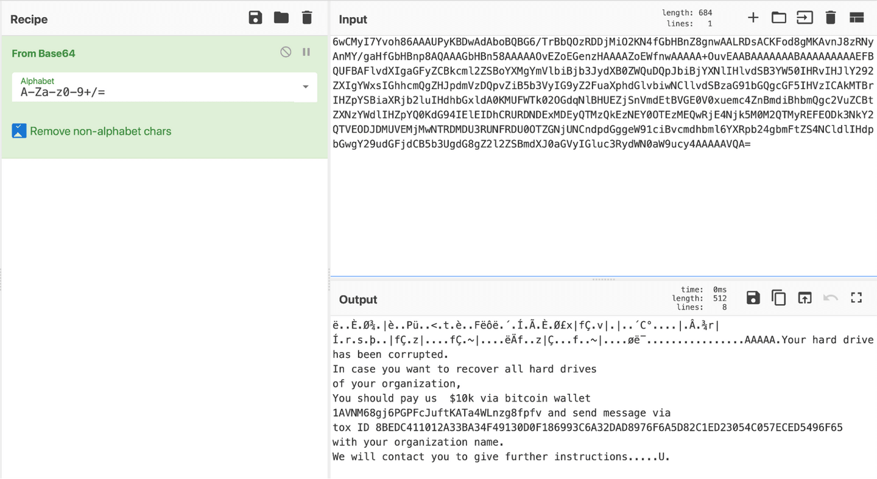877x479 pixels.
Task: Clear recipe with trash icon
Action: click(x=307, y=18)
